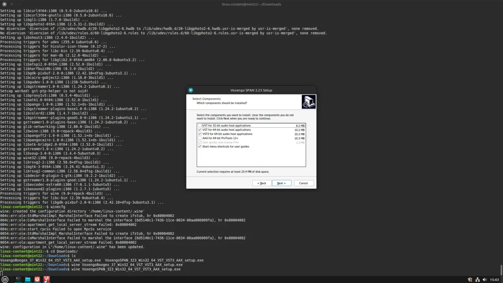
Task: Click the 10.3 MB size for AAX
Action: 299,138
